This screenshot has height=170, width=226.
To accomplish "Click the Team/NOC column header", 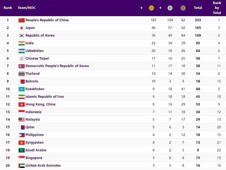I will pyautogui.click(x=27, y=8).
